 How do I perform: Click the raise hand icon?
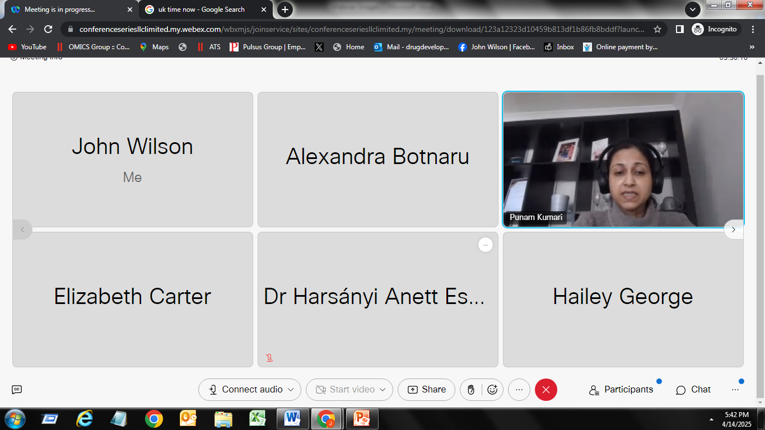(x=472, y=390)
